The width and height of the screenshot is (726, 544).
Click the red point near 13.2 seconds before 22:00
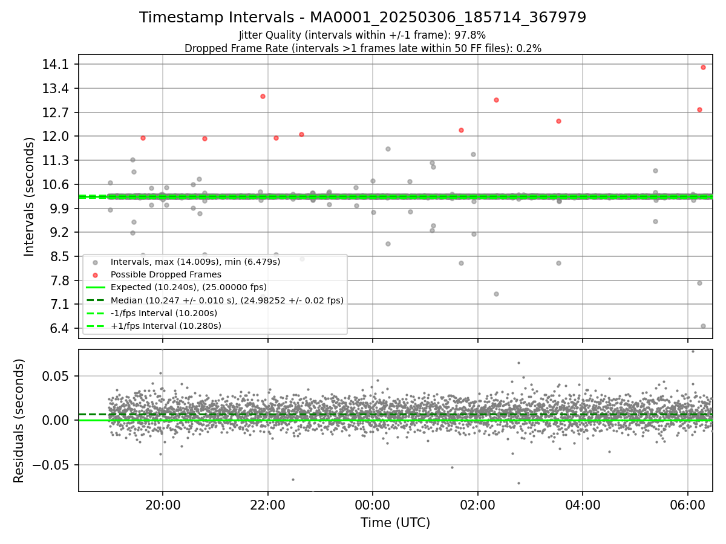(263, 96)
